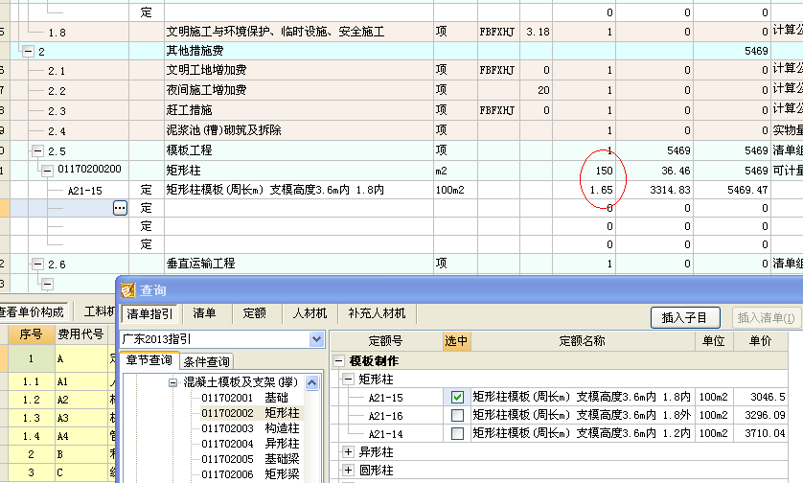Click the 查询 dialog title icon
The height and width of the screenshot is (483, 803).
coord(127,290)
